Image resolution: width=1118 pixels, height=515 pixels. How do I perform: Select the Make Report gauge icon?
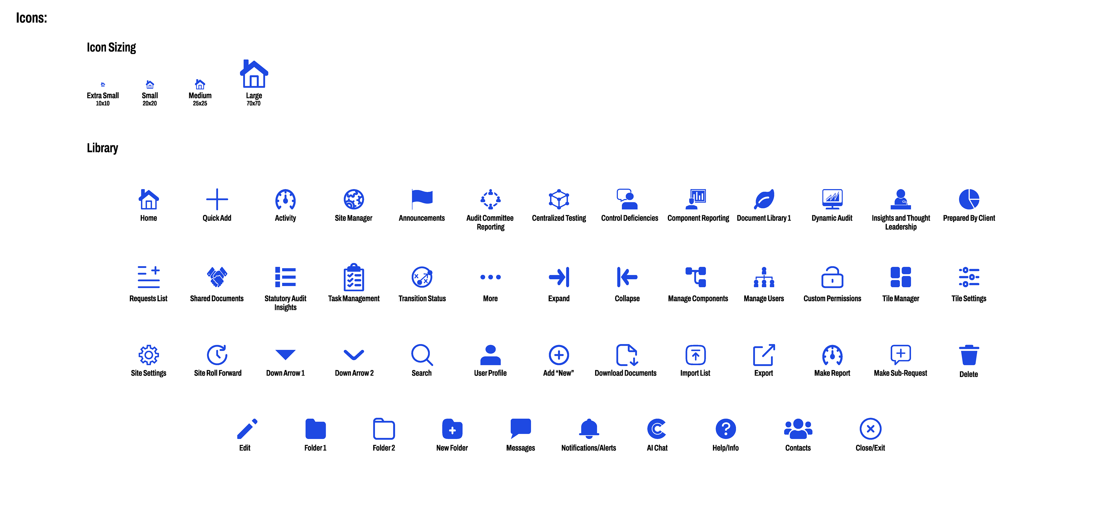coord(832,355)
